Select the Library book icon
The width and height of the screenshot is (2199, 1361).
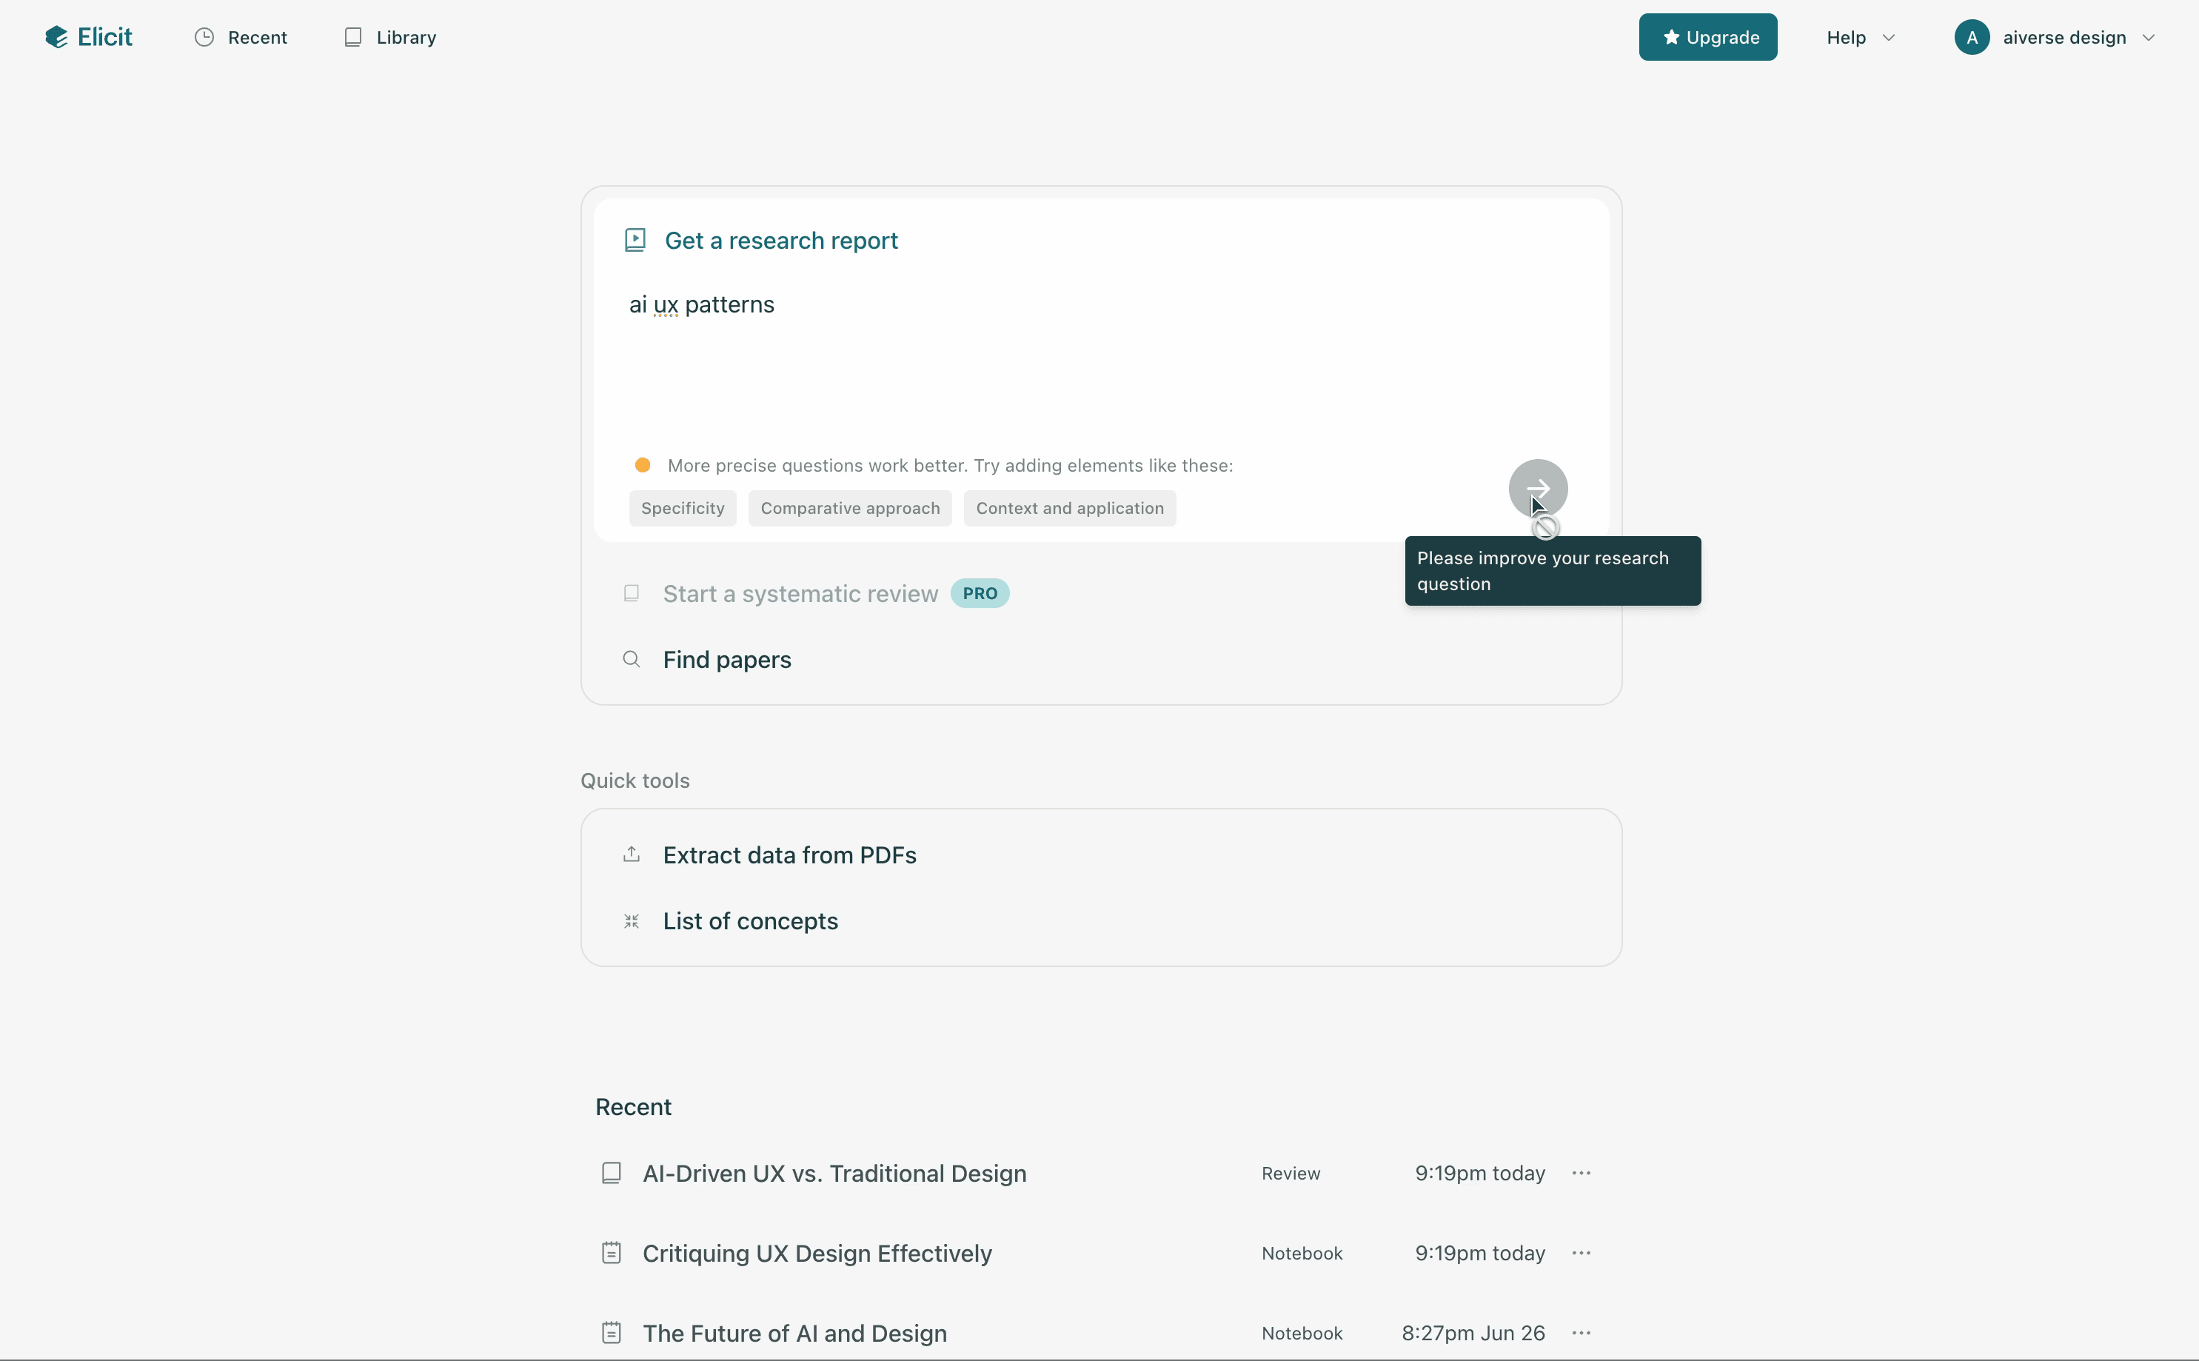click(x=352, y=37)
